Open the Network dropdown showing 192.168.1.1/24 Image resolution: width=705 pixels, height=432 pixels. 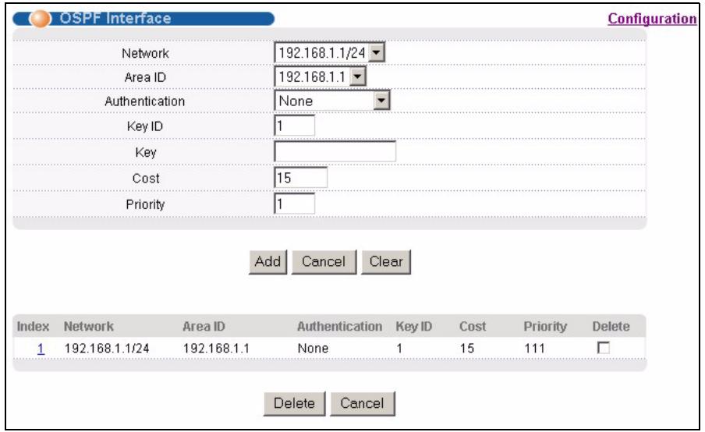[x=330, y=52]
